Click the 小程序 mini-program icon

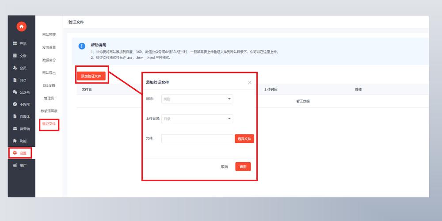[15, 104]
